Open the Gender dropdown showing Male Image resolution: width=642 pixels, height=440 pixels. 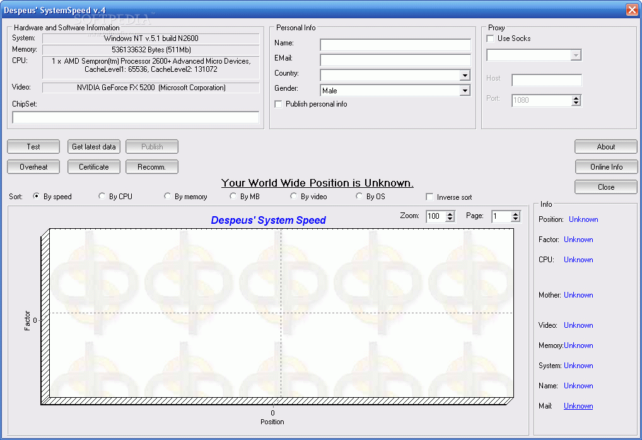tap(465, 90)
